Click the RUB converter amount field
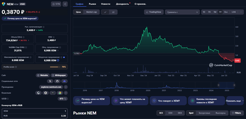 [x=35, y=116]
